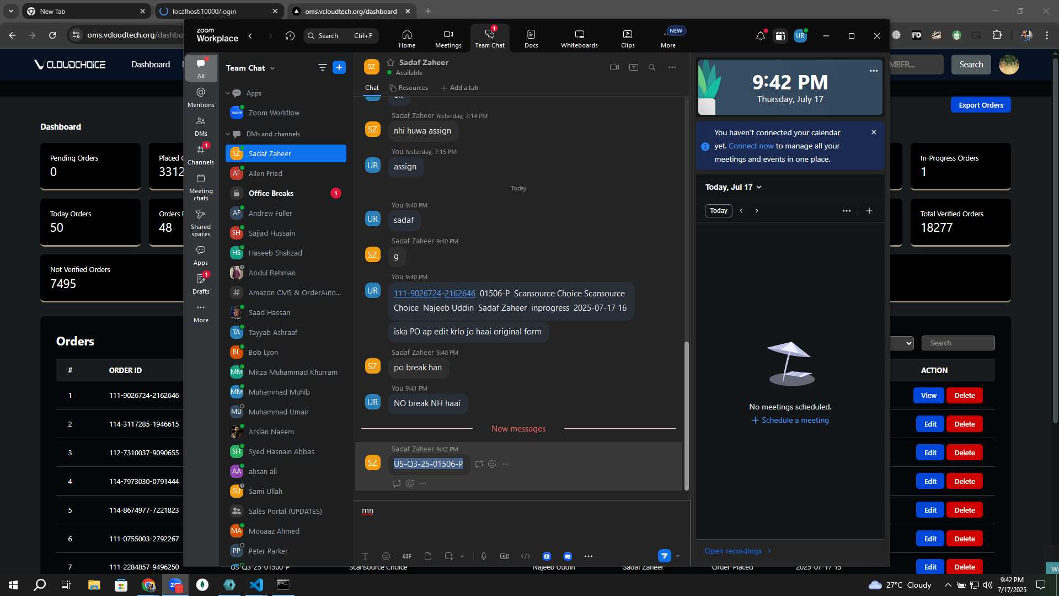
Task: Open Zoom history clock icon
Action: 290,36
